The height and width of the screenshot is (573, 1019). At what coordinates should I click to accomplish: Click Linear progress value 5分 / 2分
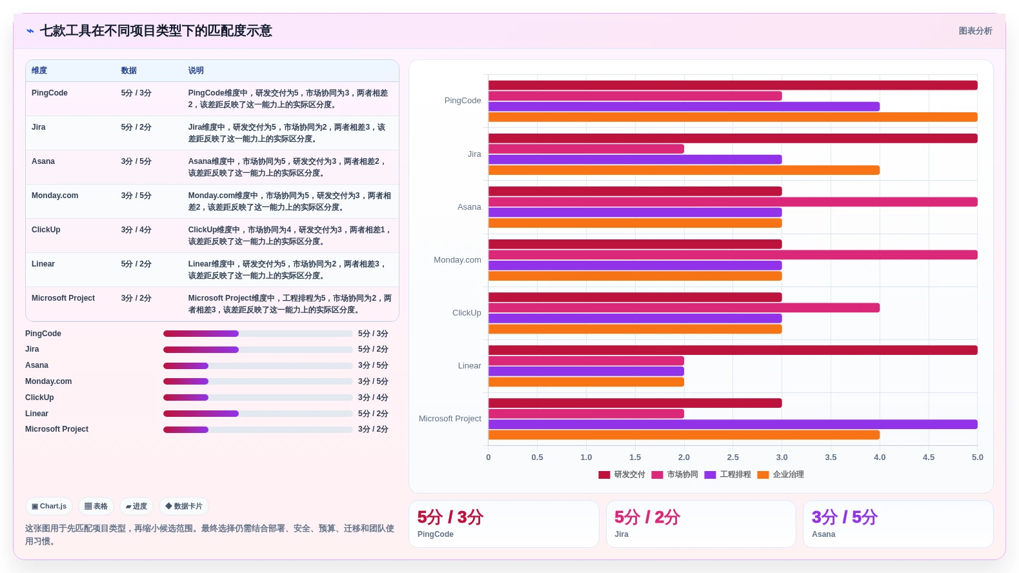point(373,414)
